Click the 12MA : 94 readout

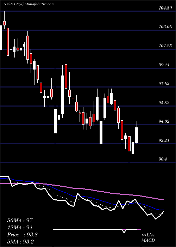[20, 228]
